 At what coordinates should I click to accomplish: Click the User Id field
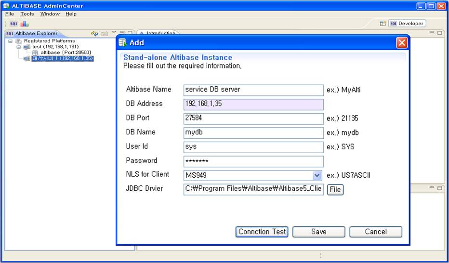(253, 147)
